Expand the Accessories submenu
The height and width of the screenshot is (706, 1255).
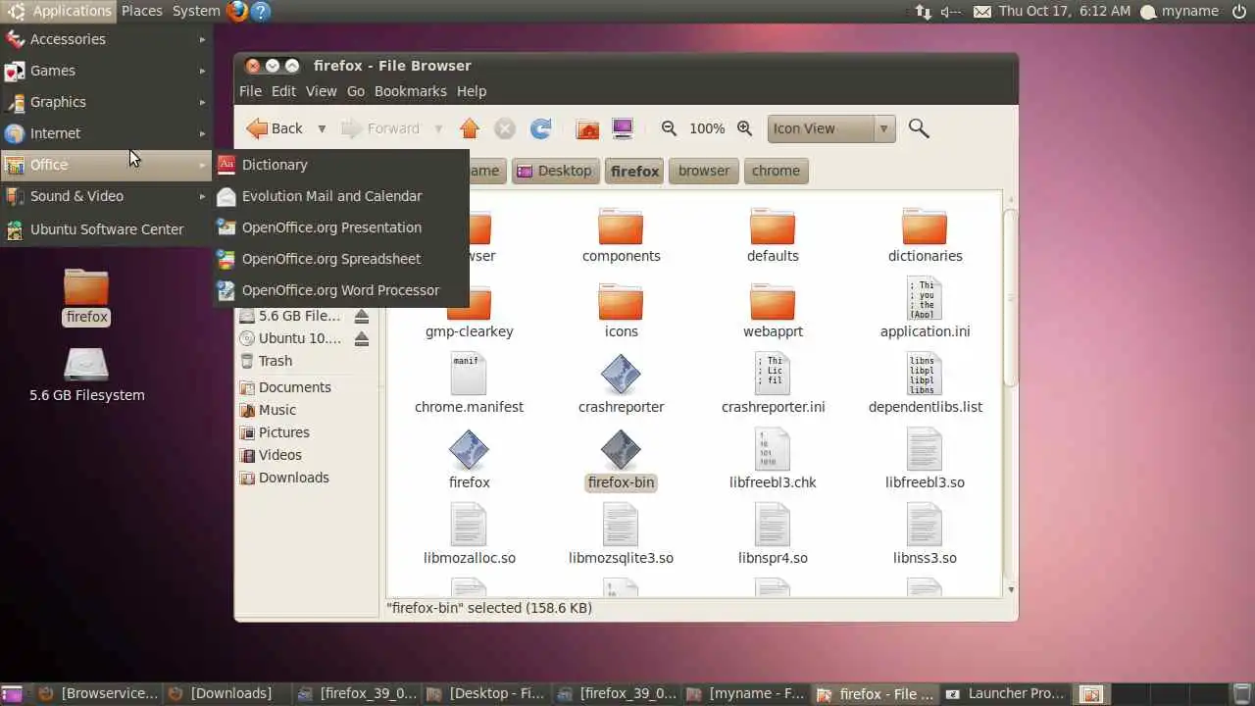(x=106, y=39)
